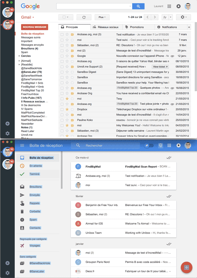Expand the Cercles label
Viewport: 197px width, 278px height.
pos(19,56)
